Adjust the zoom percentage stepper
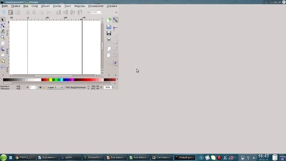Image resolution: width=286 pixels, height=161 pixels. pos(113,88)
